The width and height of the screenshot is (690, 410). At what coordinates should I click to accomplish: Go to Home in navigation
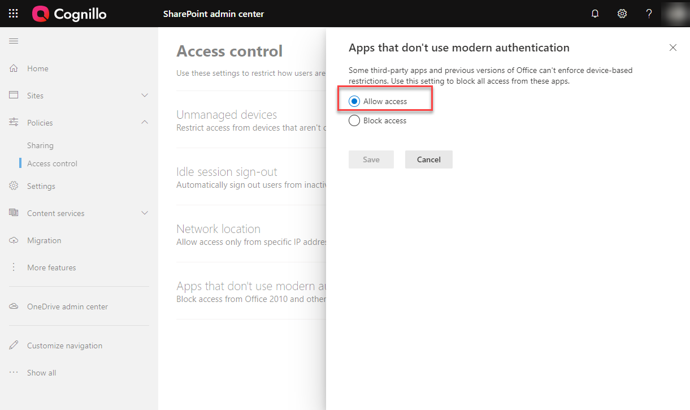38,68
